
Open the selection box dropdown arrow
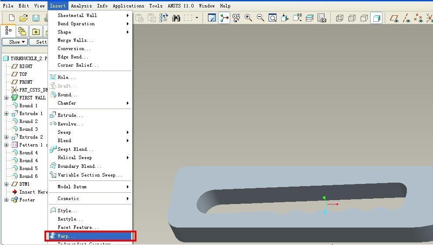pos(197,18)
